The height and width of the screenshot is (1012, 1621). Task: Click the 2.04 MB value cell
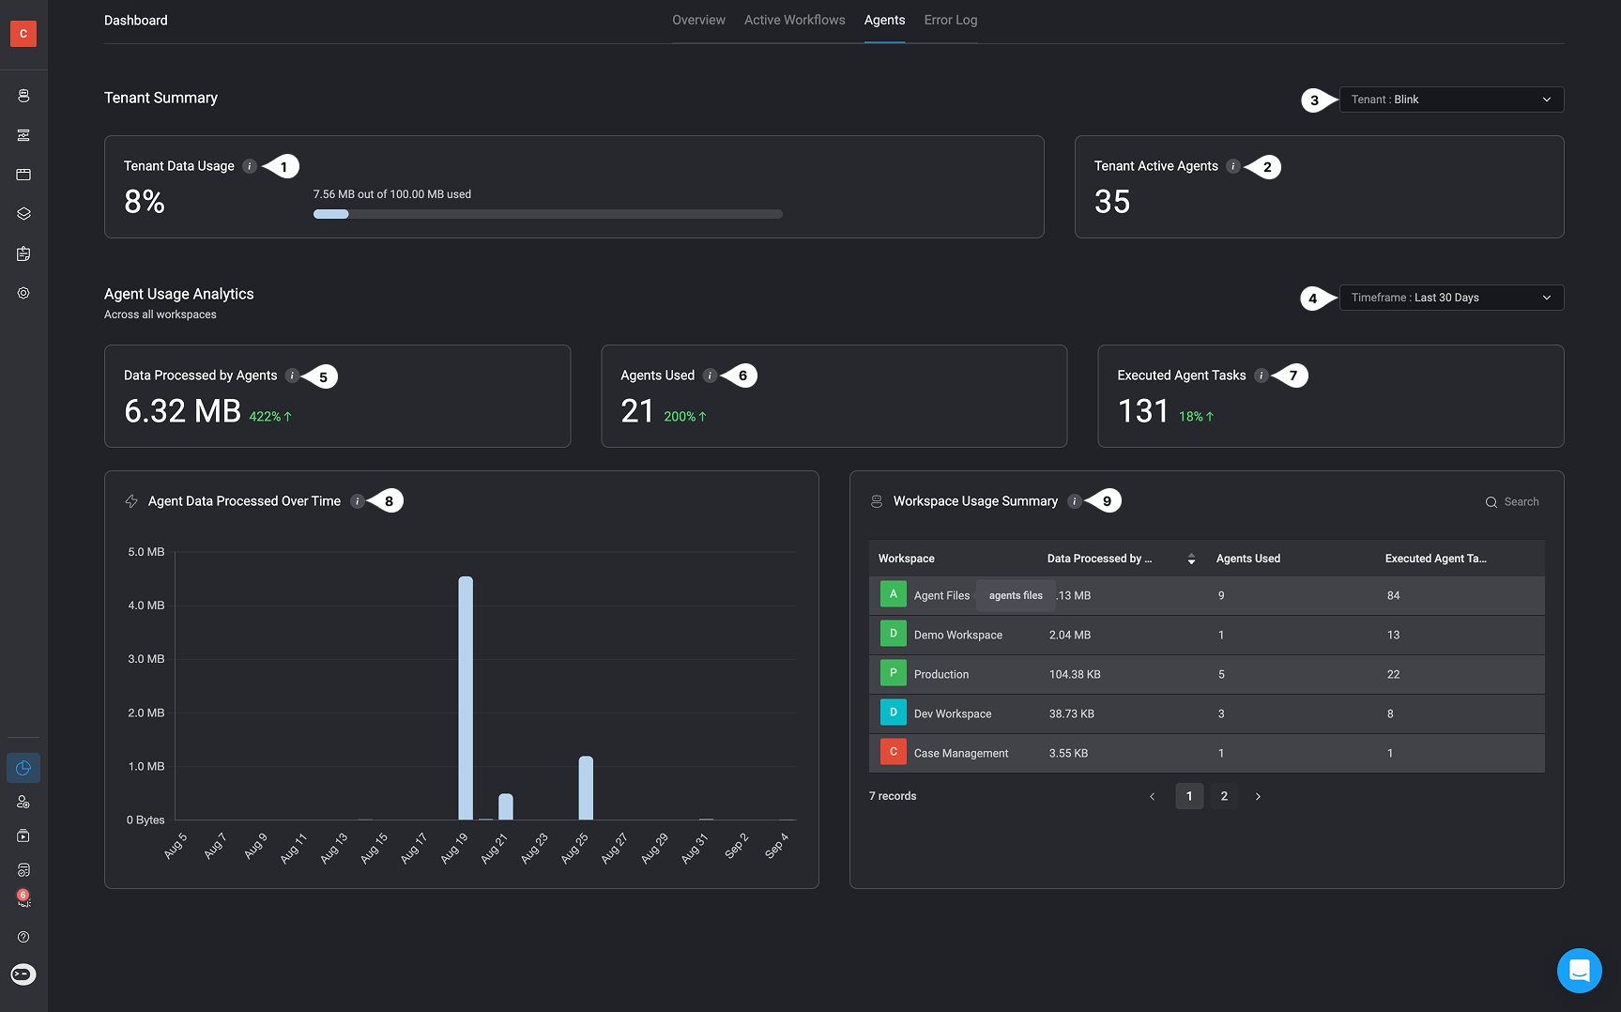coord(1070,636)
